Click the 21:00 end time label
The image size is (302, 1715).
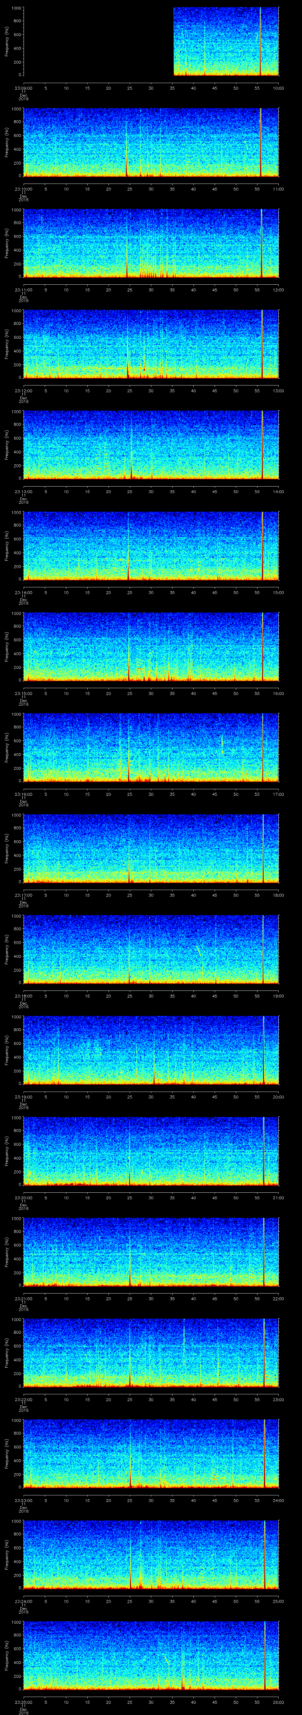[x=279, y=1198]
